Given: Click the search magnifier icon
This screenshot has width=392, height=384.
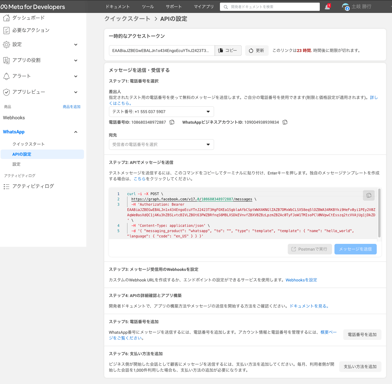Looking at the screenshot, I should click(226, 7).
